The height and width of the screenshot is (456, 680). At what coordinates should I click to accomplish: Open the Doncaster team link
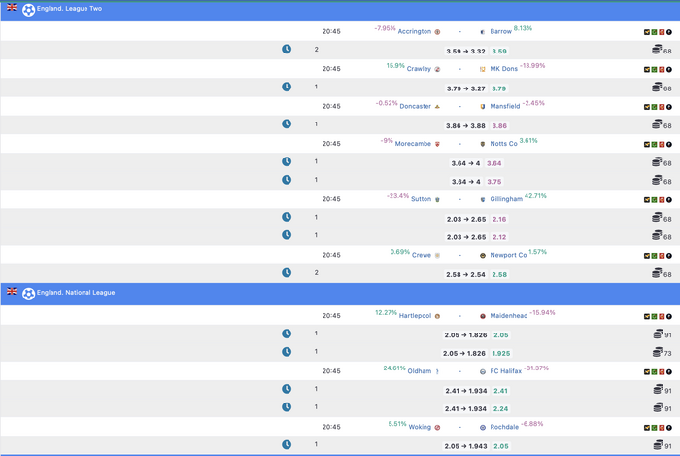[416, 106]
